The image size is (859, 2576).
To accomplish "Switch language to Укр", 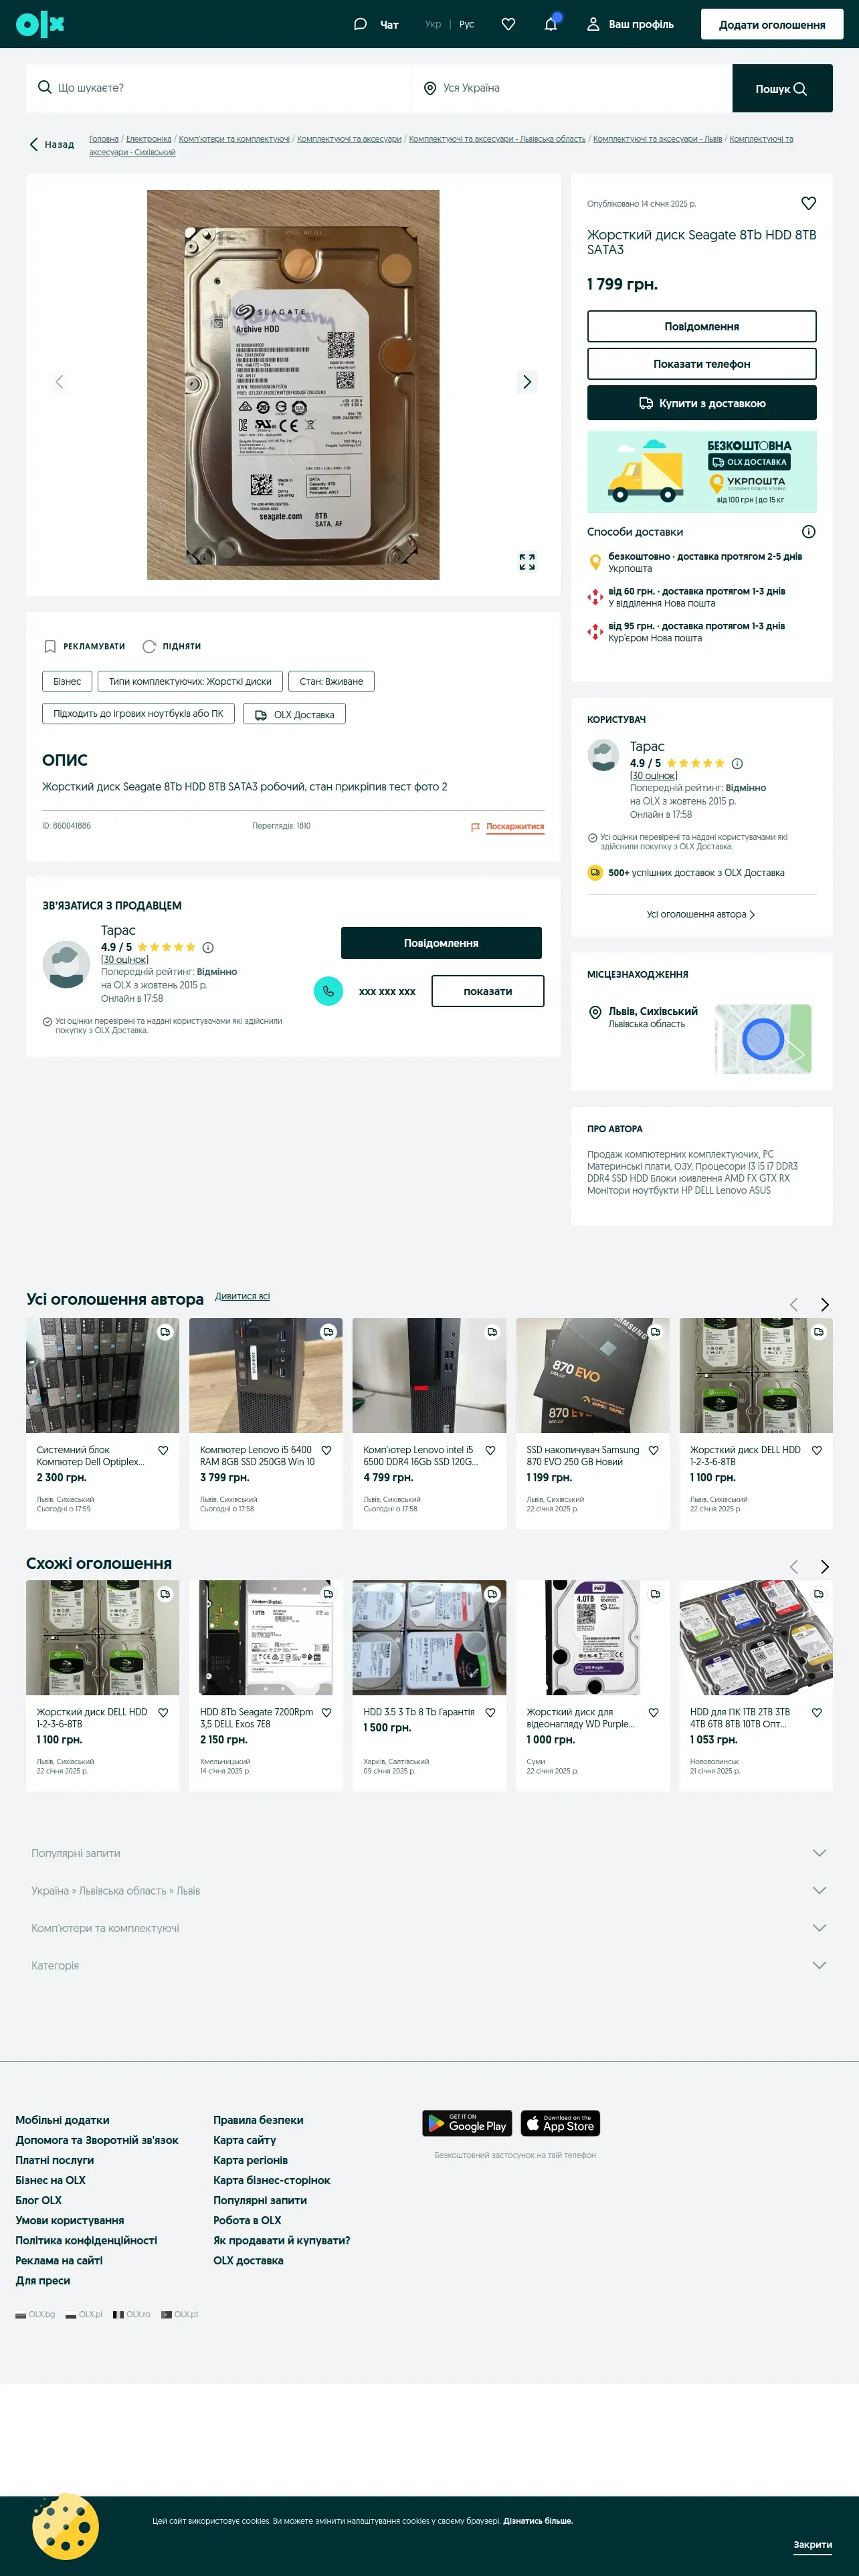I will click(433, 24).
